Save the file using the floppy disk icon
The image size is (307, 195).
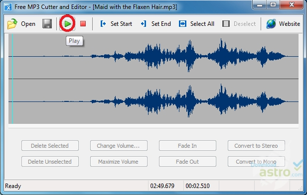(x=47, y=24)
